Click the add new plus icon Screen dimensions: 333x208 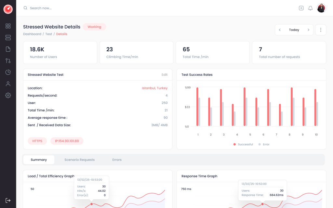301,8
